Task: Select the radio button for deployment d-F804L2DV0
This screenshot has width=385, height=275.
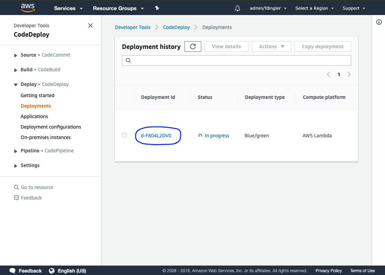Action: [124, 135]
